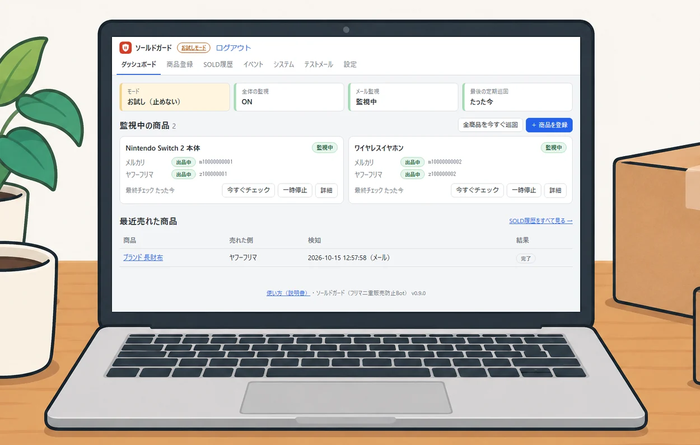The width and height of the screenshot is (700, 445).
Task: Click the 検知 column header
Action: click(315, 240)
